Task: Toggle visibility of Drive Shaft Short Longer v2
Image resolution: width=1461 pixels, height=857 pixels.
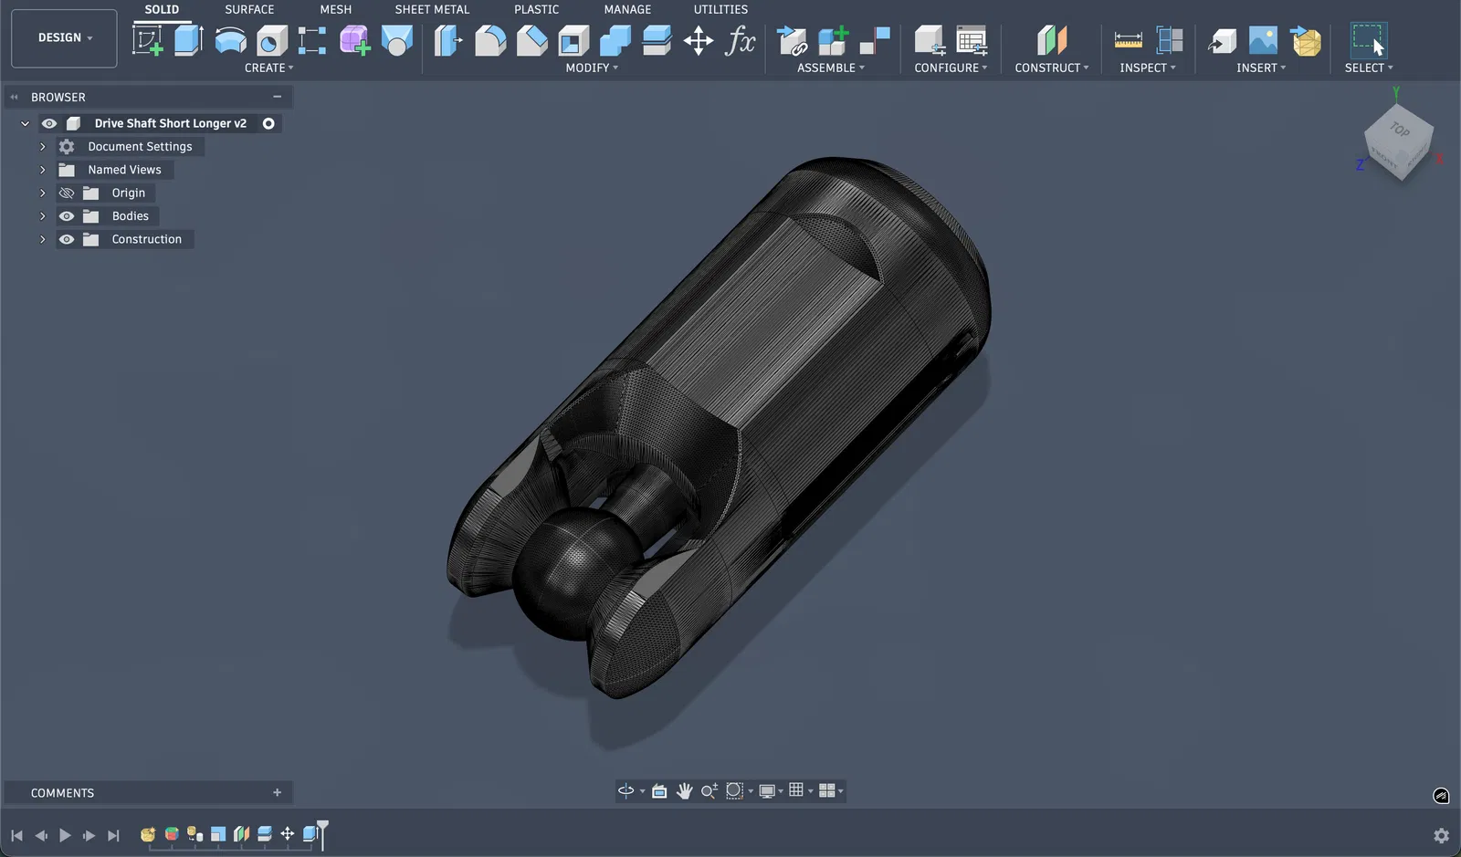Action: pos(49,123)
